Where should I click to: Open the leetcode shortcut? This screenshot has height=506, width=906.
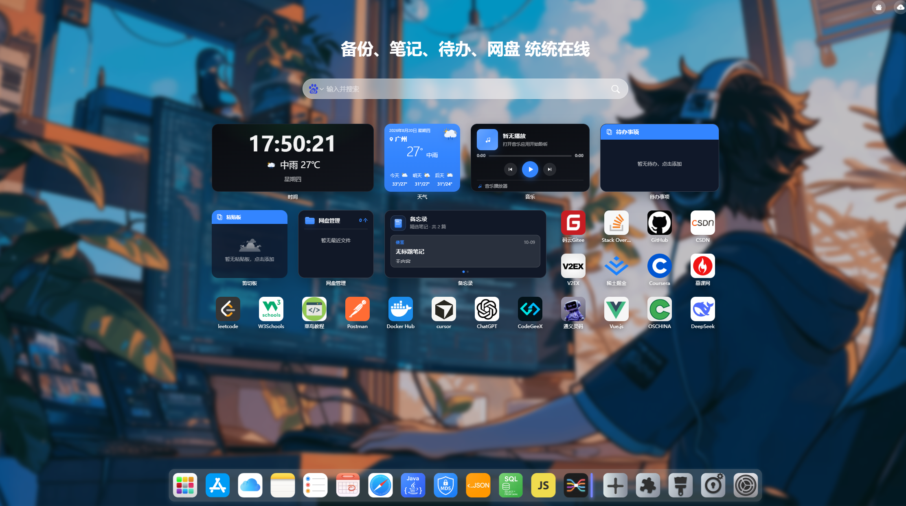pyautogui.click(x=228, y=309)
